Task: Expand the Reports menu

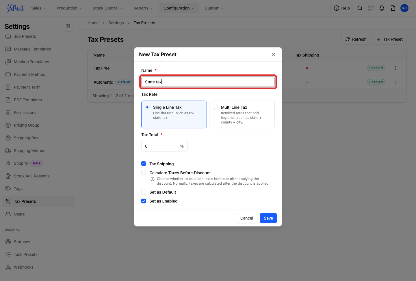Action: [x=143, y=8]
